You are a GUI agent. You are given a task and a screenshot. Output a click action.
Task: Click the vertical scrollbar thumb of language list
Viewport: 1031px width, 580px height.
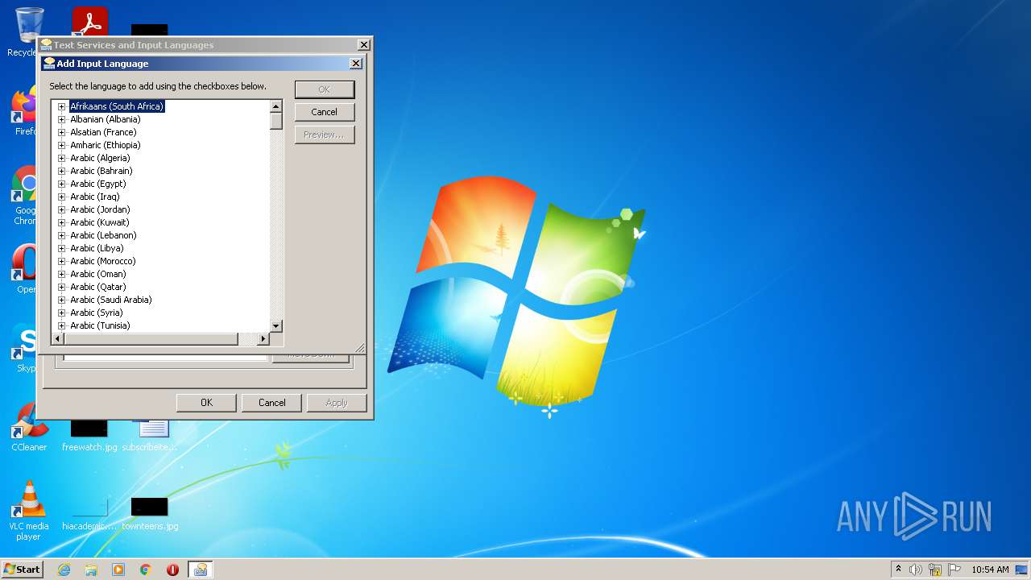click(x=276, y=121)
